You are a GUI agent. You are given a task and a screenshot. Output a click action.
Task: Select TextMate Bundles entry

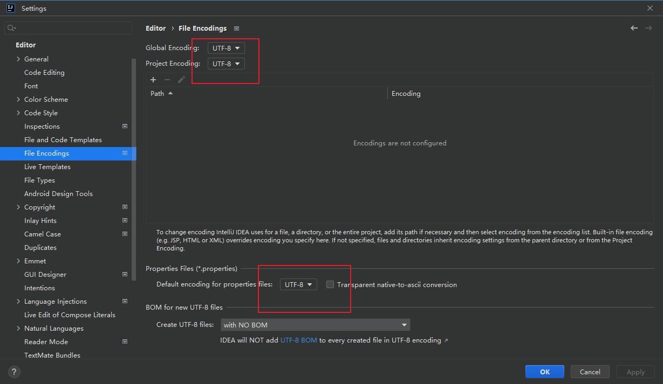pyautogui.click(x=52, y=355)
